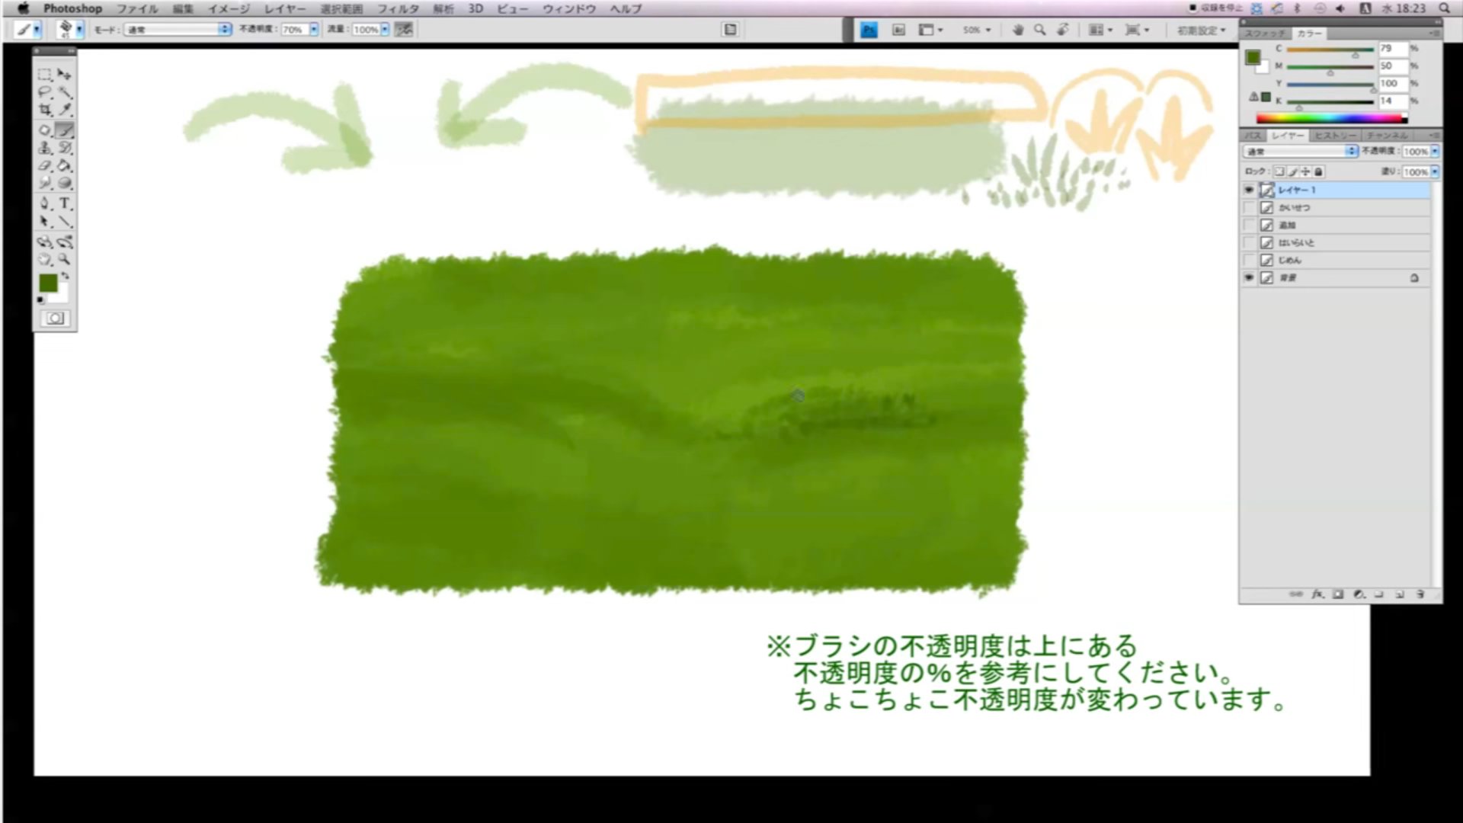Select the History Brush tool

(65, 148)
